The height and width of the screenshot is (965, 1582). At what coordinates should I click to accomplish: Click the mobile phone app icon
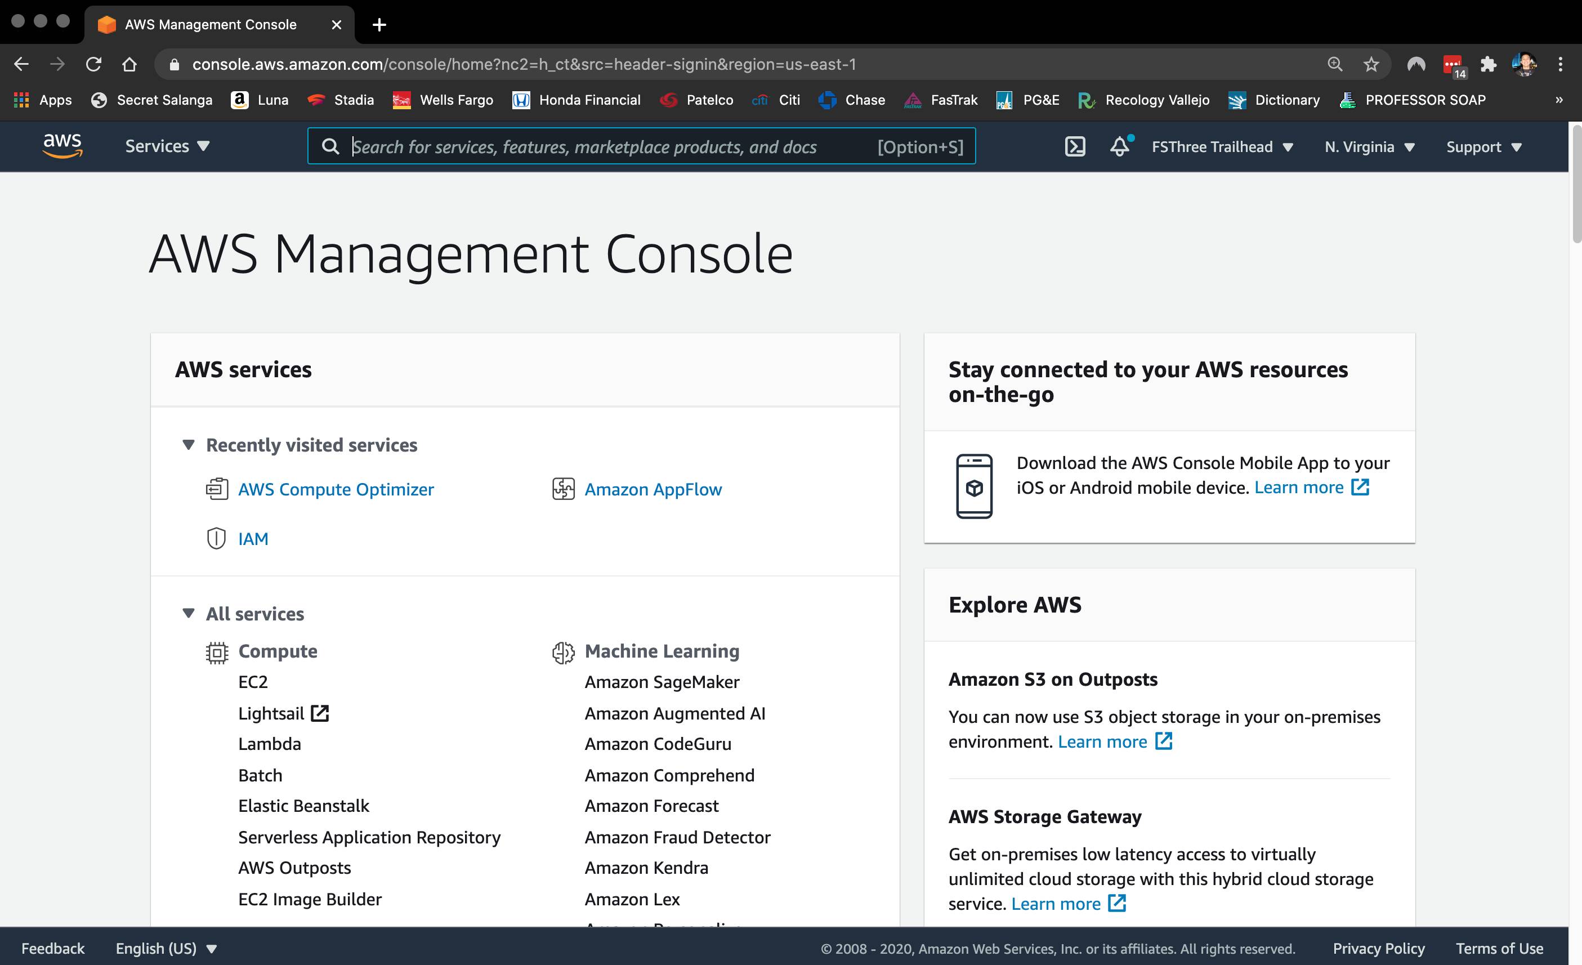[974, 486]
